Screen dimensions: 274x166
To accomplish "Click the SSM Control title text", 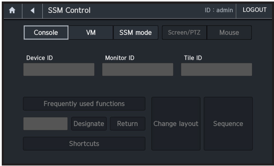I will [x=69, y=10].
